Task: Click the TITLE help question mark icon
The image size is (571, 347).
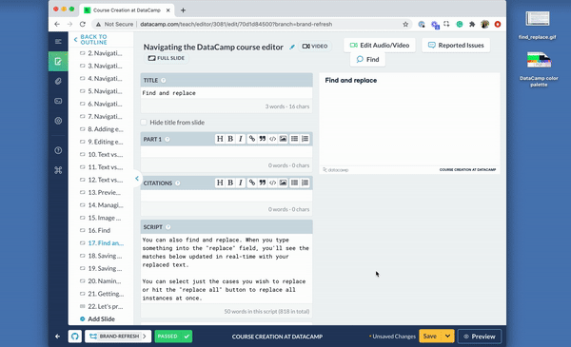Action: coord(163,81)
